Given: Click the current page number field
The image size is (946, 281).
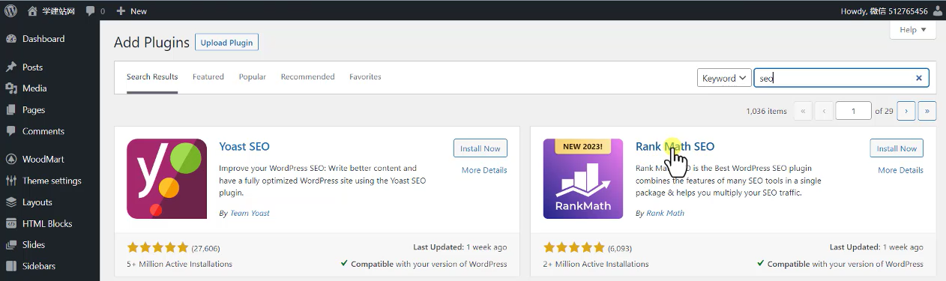Looking at the screenshot, I should tap(853, 111).
